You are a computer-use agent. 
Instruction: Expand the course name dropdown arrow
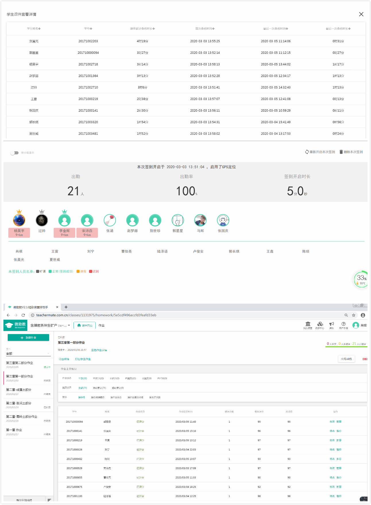point(69,325)
